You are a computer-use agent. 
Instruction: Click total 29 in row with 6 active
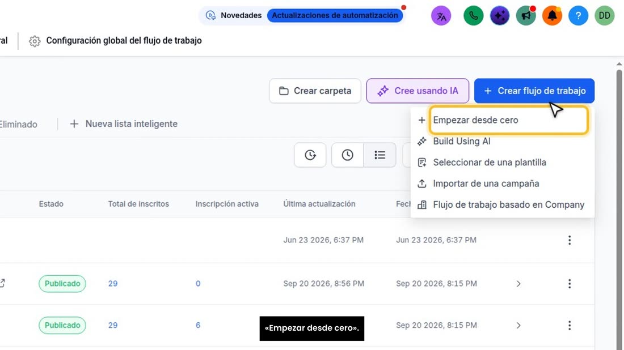click(113, 326)
